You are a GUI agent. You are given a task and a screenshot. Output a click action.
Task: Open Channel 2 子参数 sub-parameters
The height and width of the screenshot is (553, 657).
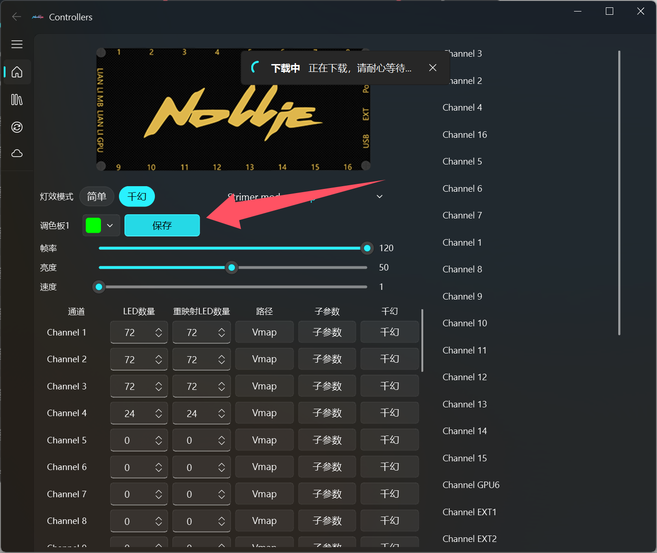327,359
